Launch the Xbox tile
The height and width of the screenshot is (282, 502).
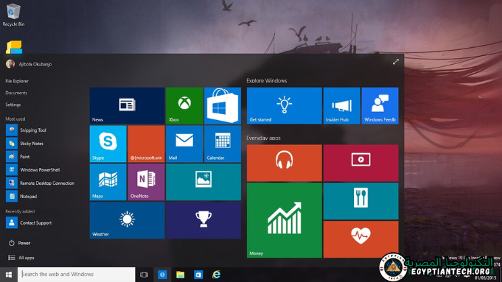click(184, 105)
